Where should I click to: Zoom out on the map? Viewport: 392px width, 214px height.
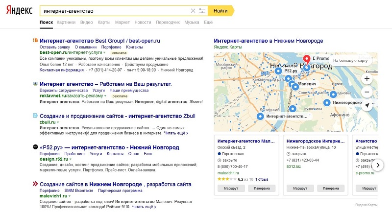pos(367,92)
